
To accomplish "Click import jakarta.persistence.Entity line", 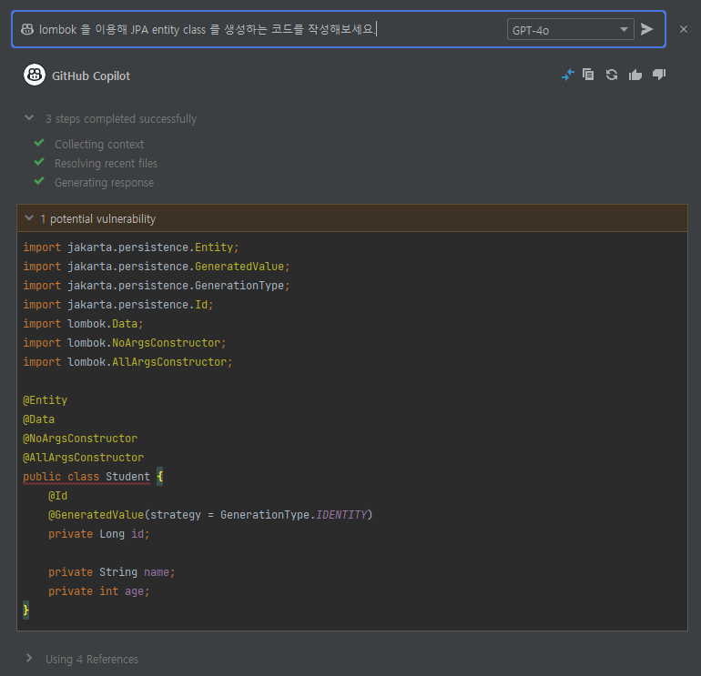I will click(131, 247).
